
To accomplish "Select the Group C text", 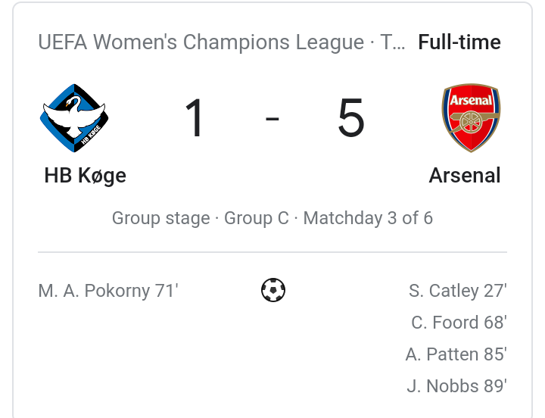I will pyautogui.click(x=257, y=218).
